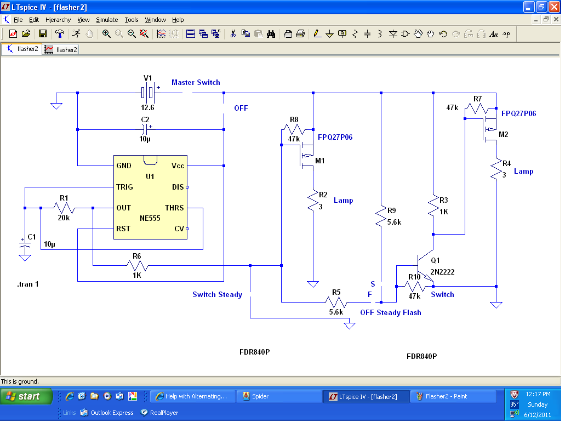Open the Control Panel hammer icon
Image resolution: width=571 pixels, height=422 pixels.
(x=60, y=34)
